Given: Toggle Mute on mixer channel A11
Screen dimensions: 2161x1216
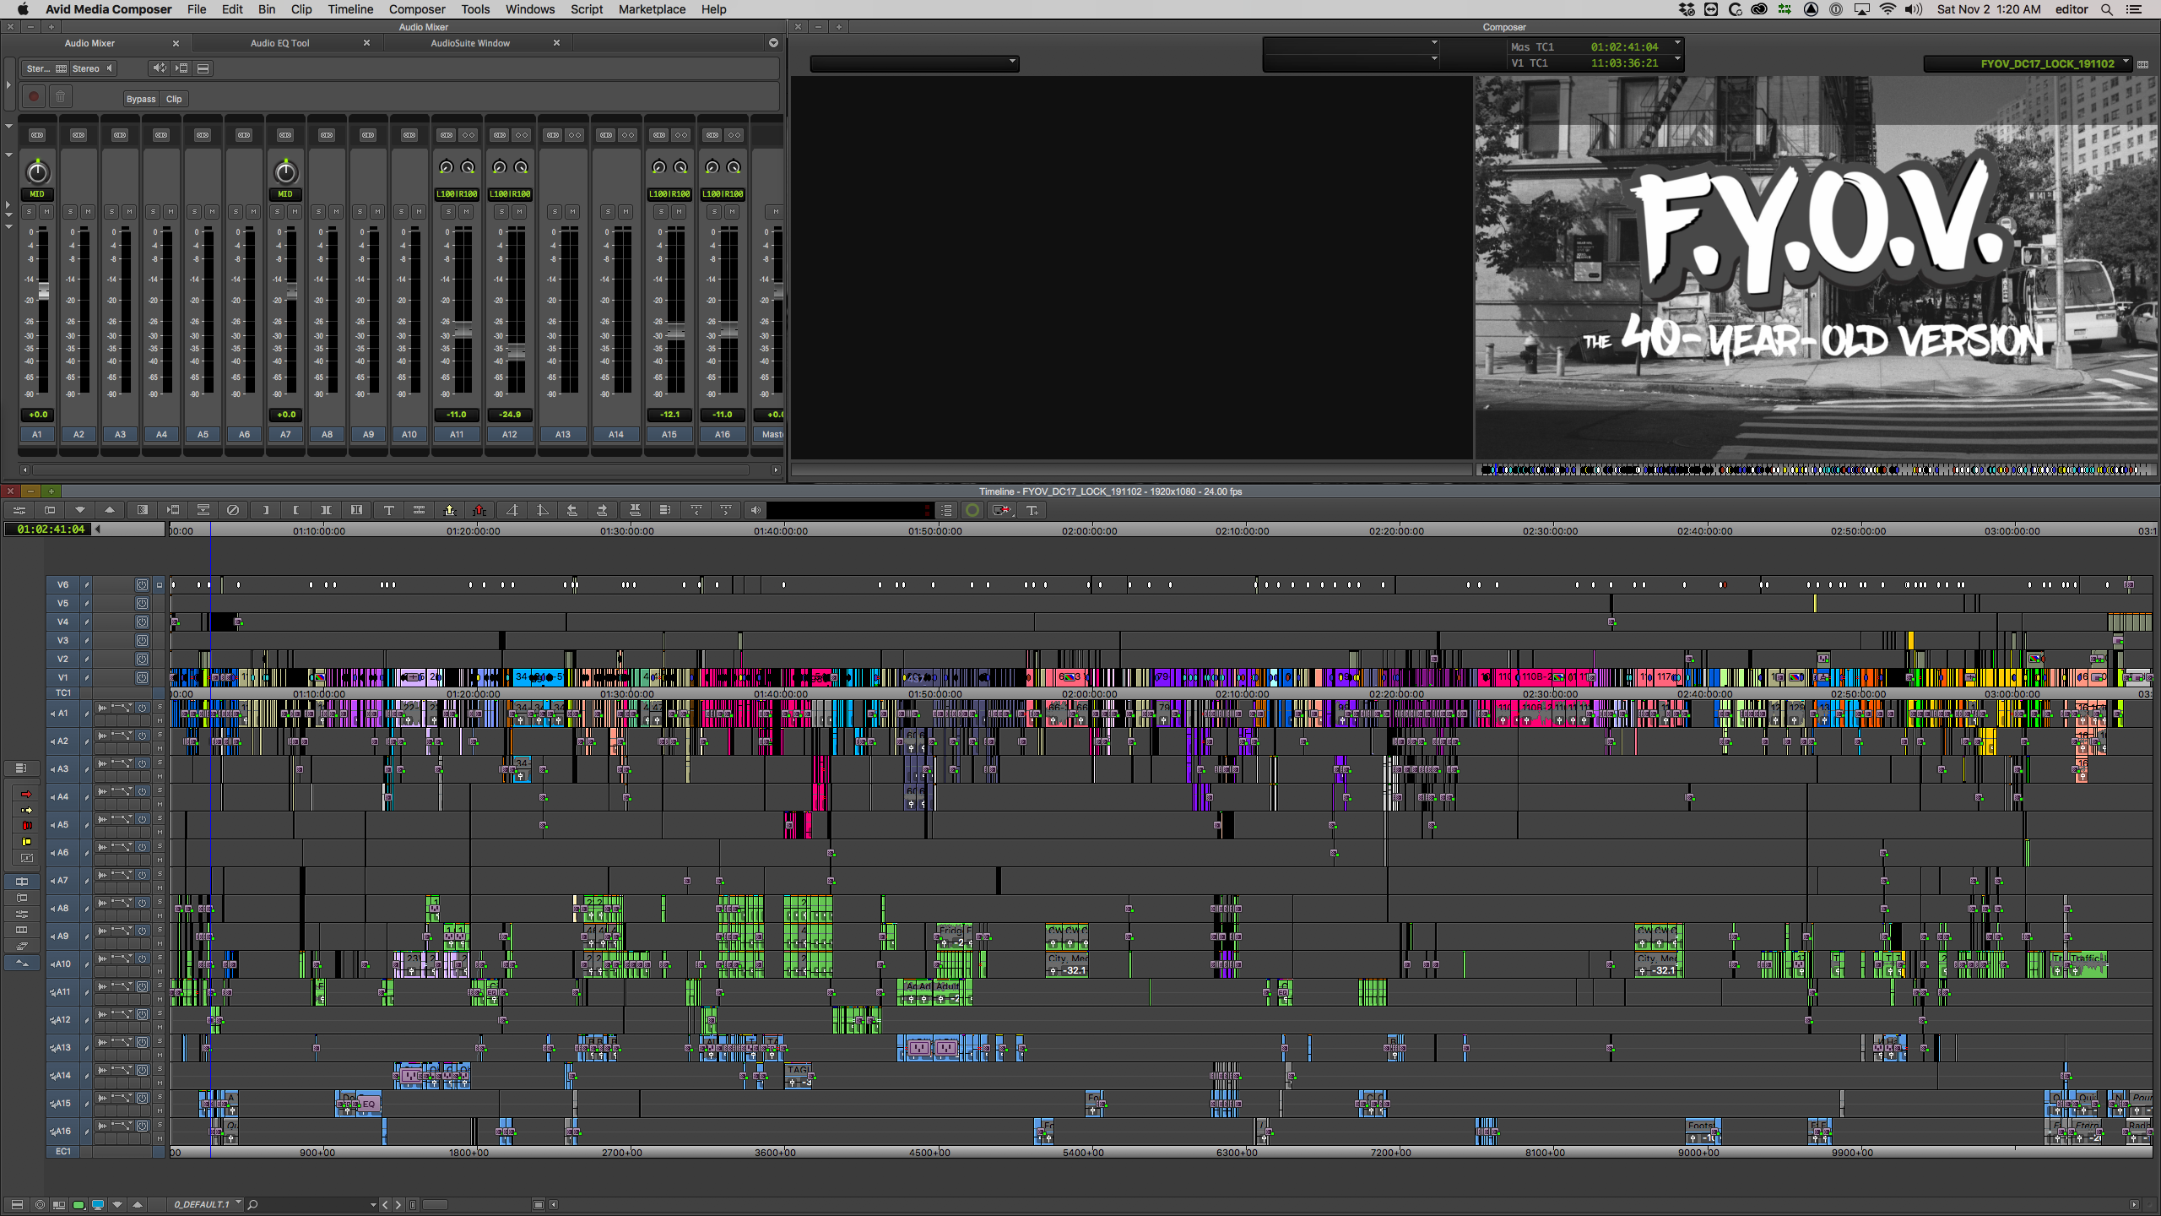Looking at the screenshot, I should (466, 211).
